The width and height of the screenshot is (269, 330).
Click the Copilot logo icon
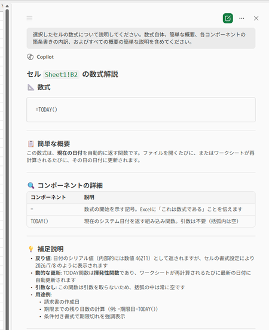(x=30, y=57)
